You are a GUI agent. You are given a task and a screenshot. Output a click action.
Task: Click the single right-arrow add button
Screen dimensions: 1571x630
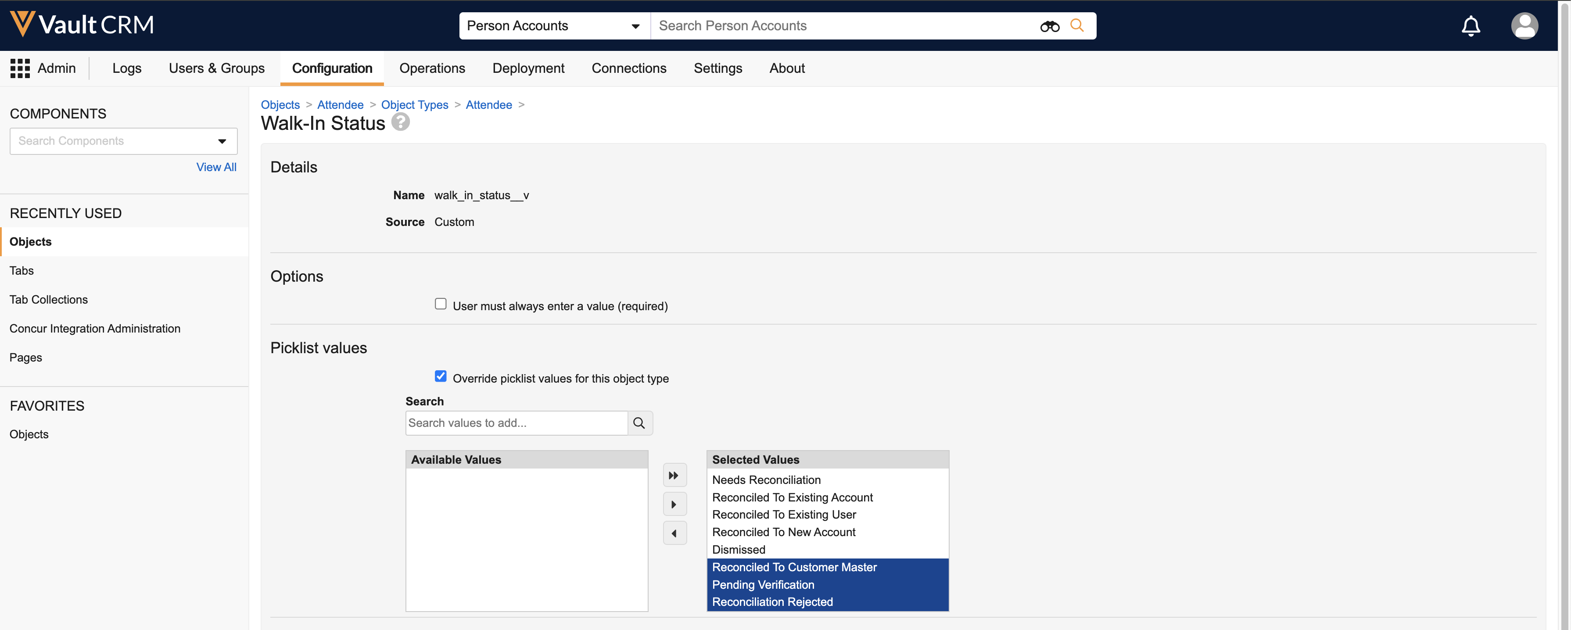pos(674,505)
